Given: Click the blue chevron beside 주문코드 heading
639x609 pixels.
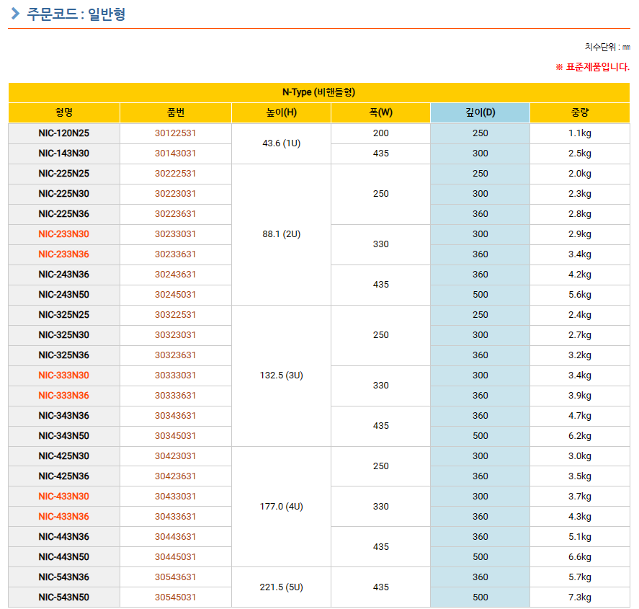Looking at the screenshot, I should click(15, 14).
